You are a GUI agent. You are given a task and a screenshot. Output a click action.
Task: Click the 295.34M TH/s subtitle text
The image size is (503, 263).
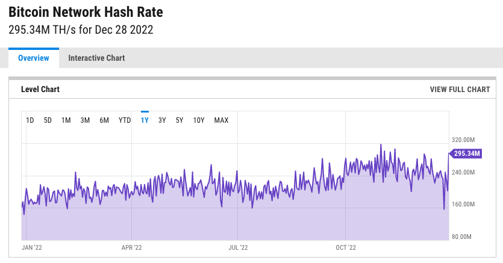81,30
